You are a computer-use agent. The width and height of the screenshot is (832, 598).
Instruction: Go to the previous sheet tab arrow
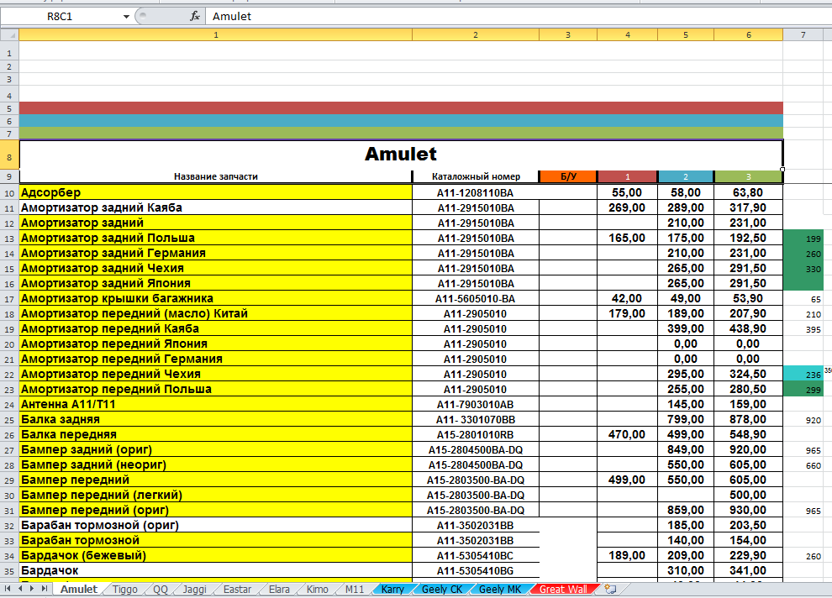(x=19, y=589)
